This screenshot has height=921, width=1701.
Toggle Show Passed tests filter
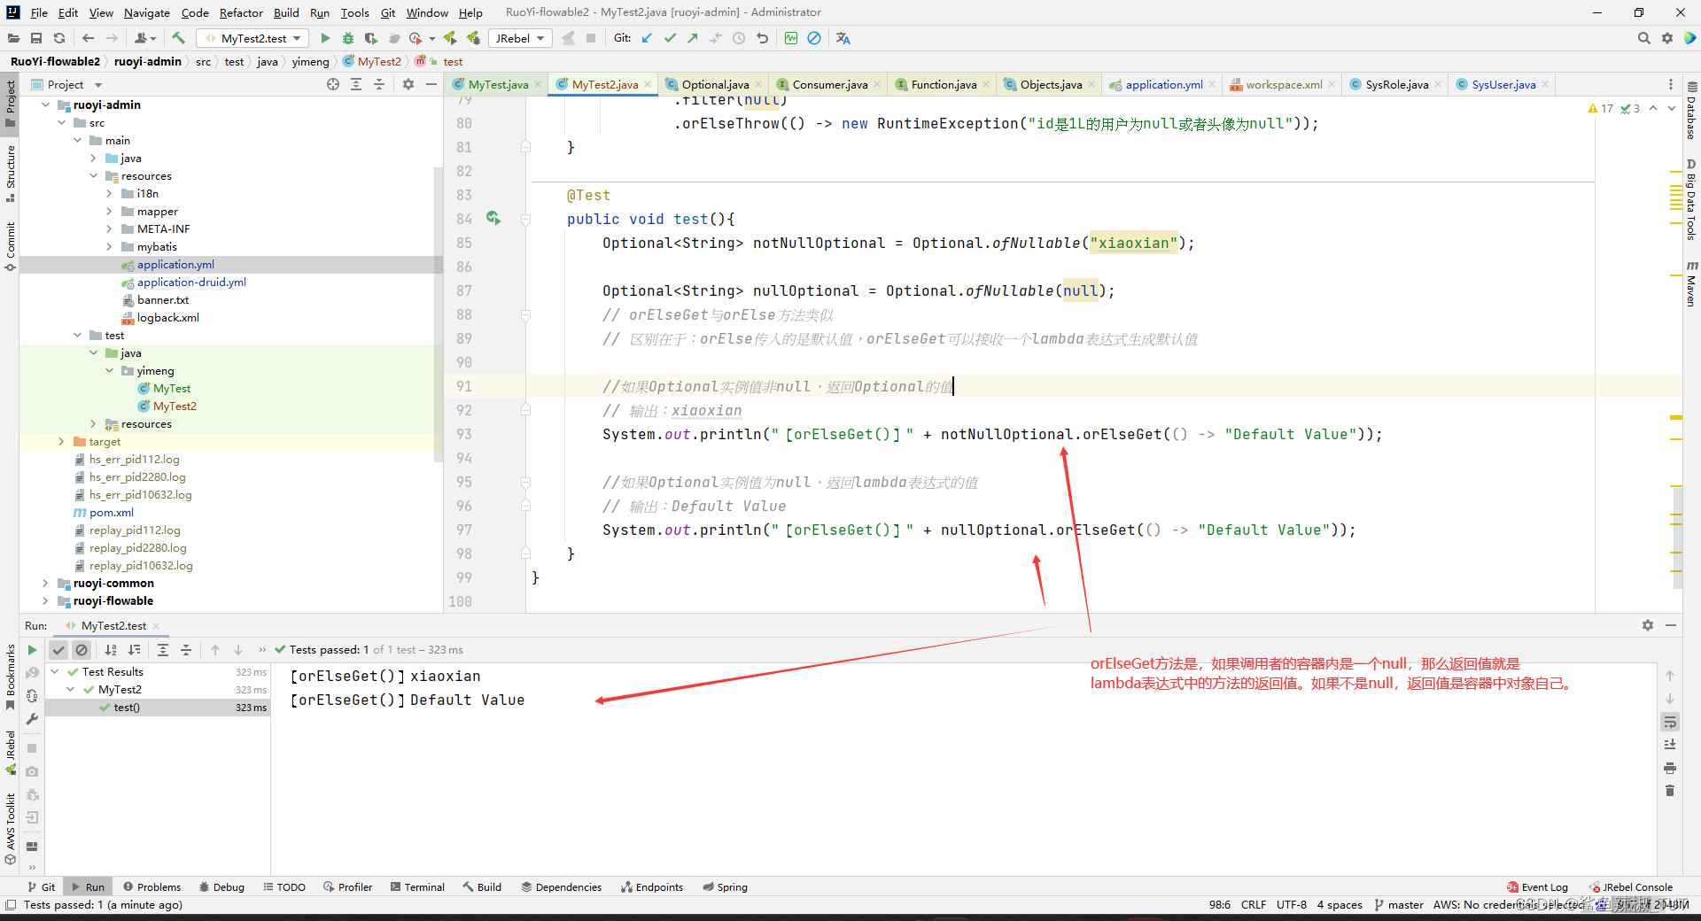coord(58,650)
